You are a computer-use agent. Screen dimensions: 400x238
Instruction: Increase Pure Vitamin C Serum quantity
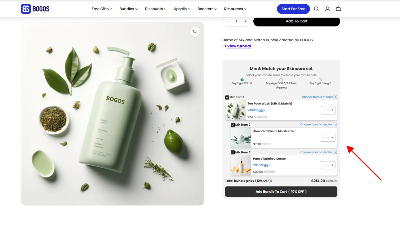pos(332,165)
